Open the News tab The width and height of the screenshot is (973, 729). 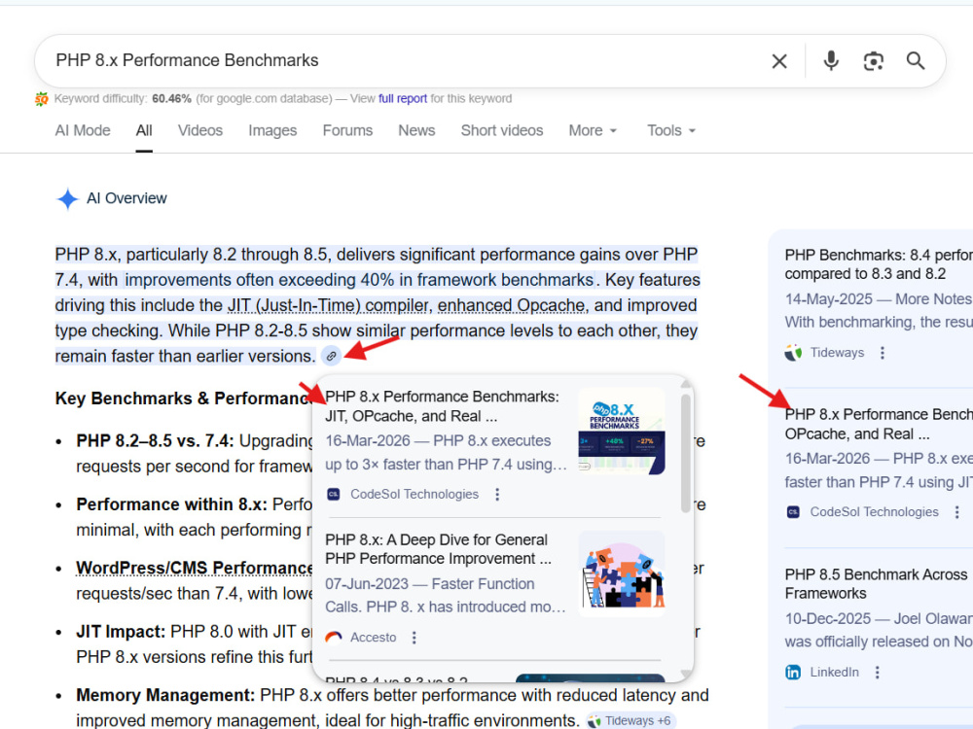[x=416, y=131]
